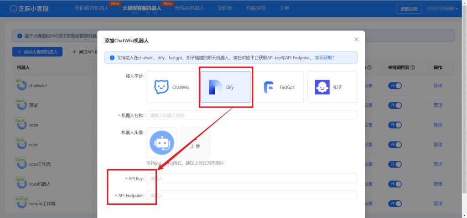Viewport: 467px width, 218px height.
Task: Choose the 扣子 platform card
Action: 332,87
